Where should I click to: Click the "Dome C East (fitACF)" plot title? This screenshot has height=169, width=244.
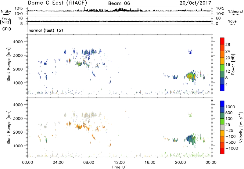(57, 3)
